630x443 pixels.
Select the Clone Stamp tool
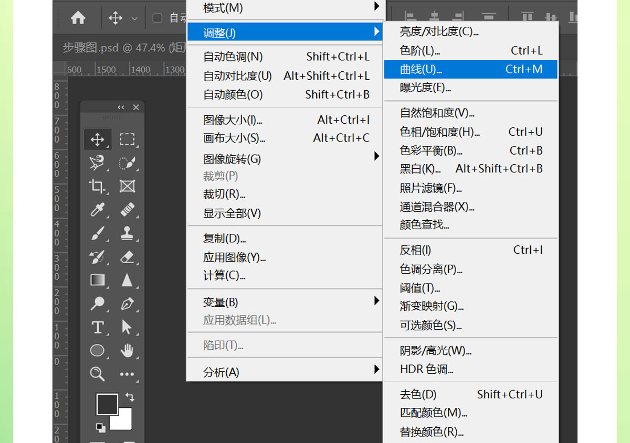pos(127,233)
